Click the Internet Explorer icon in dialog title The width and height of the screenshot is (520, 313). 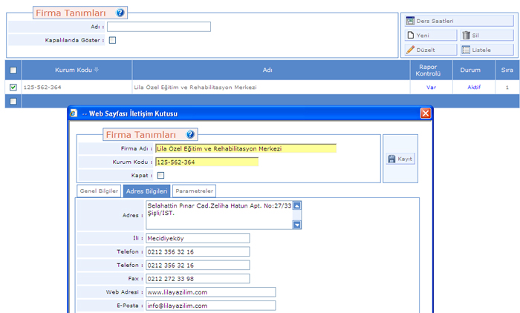point(74,113)
